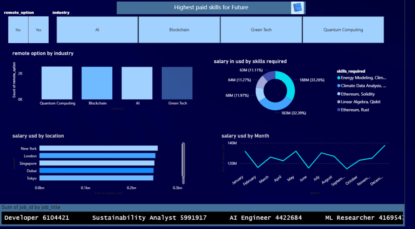This screenshot has height=229, width=415.
Task: Select Blockchain in the industry slicer
Action: click(x=179, y=30)
